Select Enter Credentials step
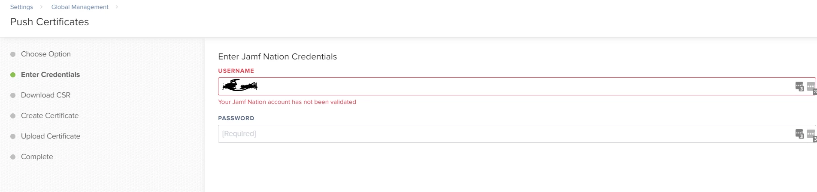Image resolution: width=817 pixels, height=192 pixels. pos(50,74)
